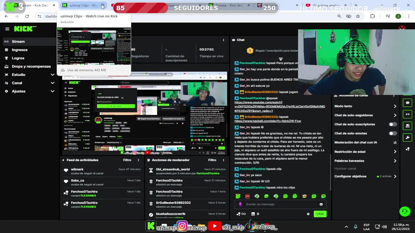
Task: Send message with the green Chat button
Action: [320, 214]
